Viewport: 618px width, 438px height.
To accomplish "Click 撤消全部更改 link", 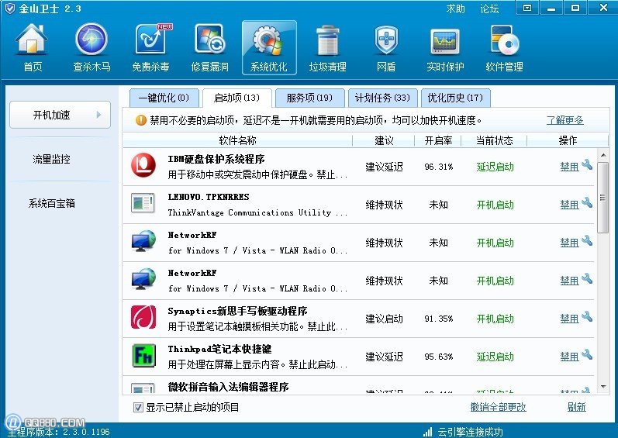I will 498,407.
